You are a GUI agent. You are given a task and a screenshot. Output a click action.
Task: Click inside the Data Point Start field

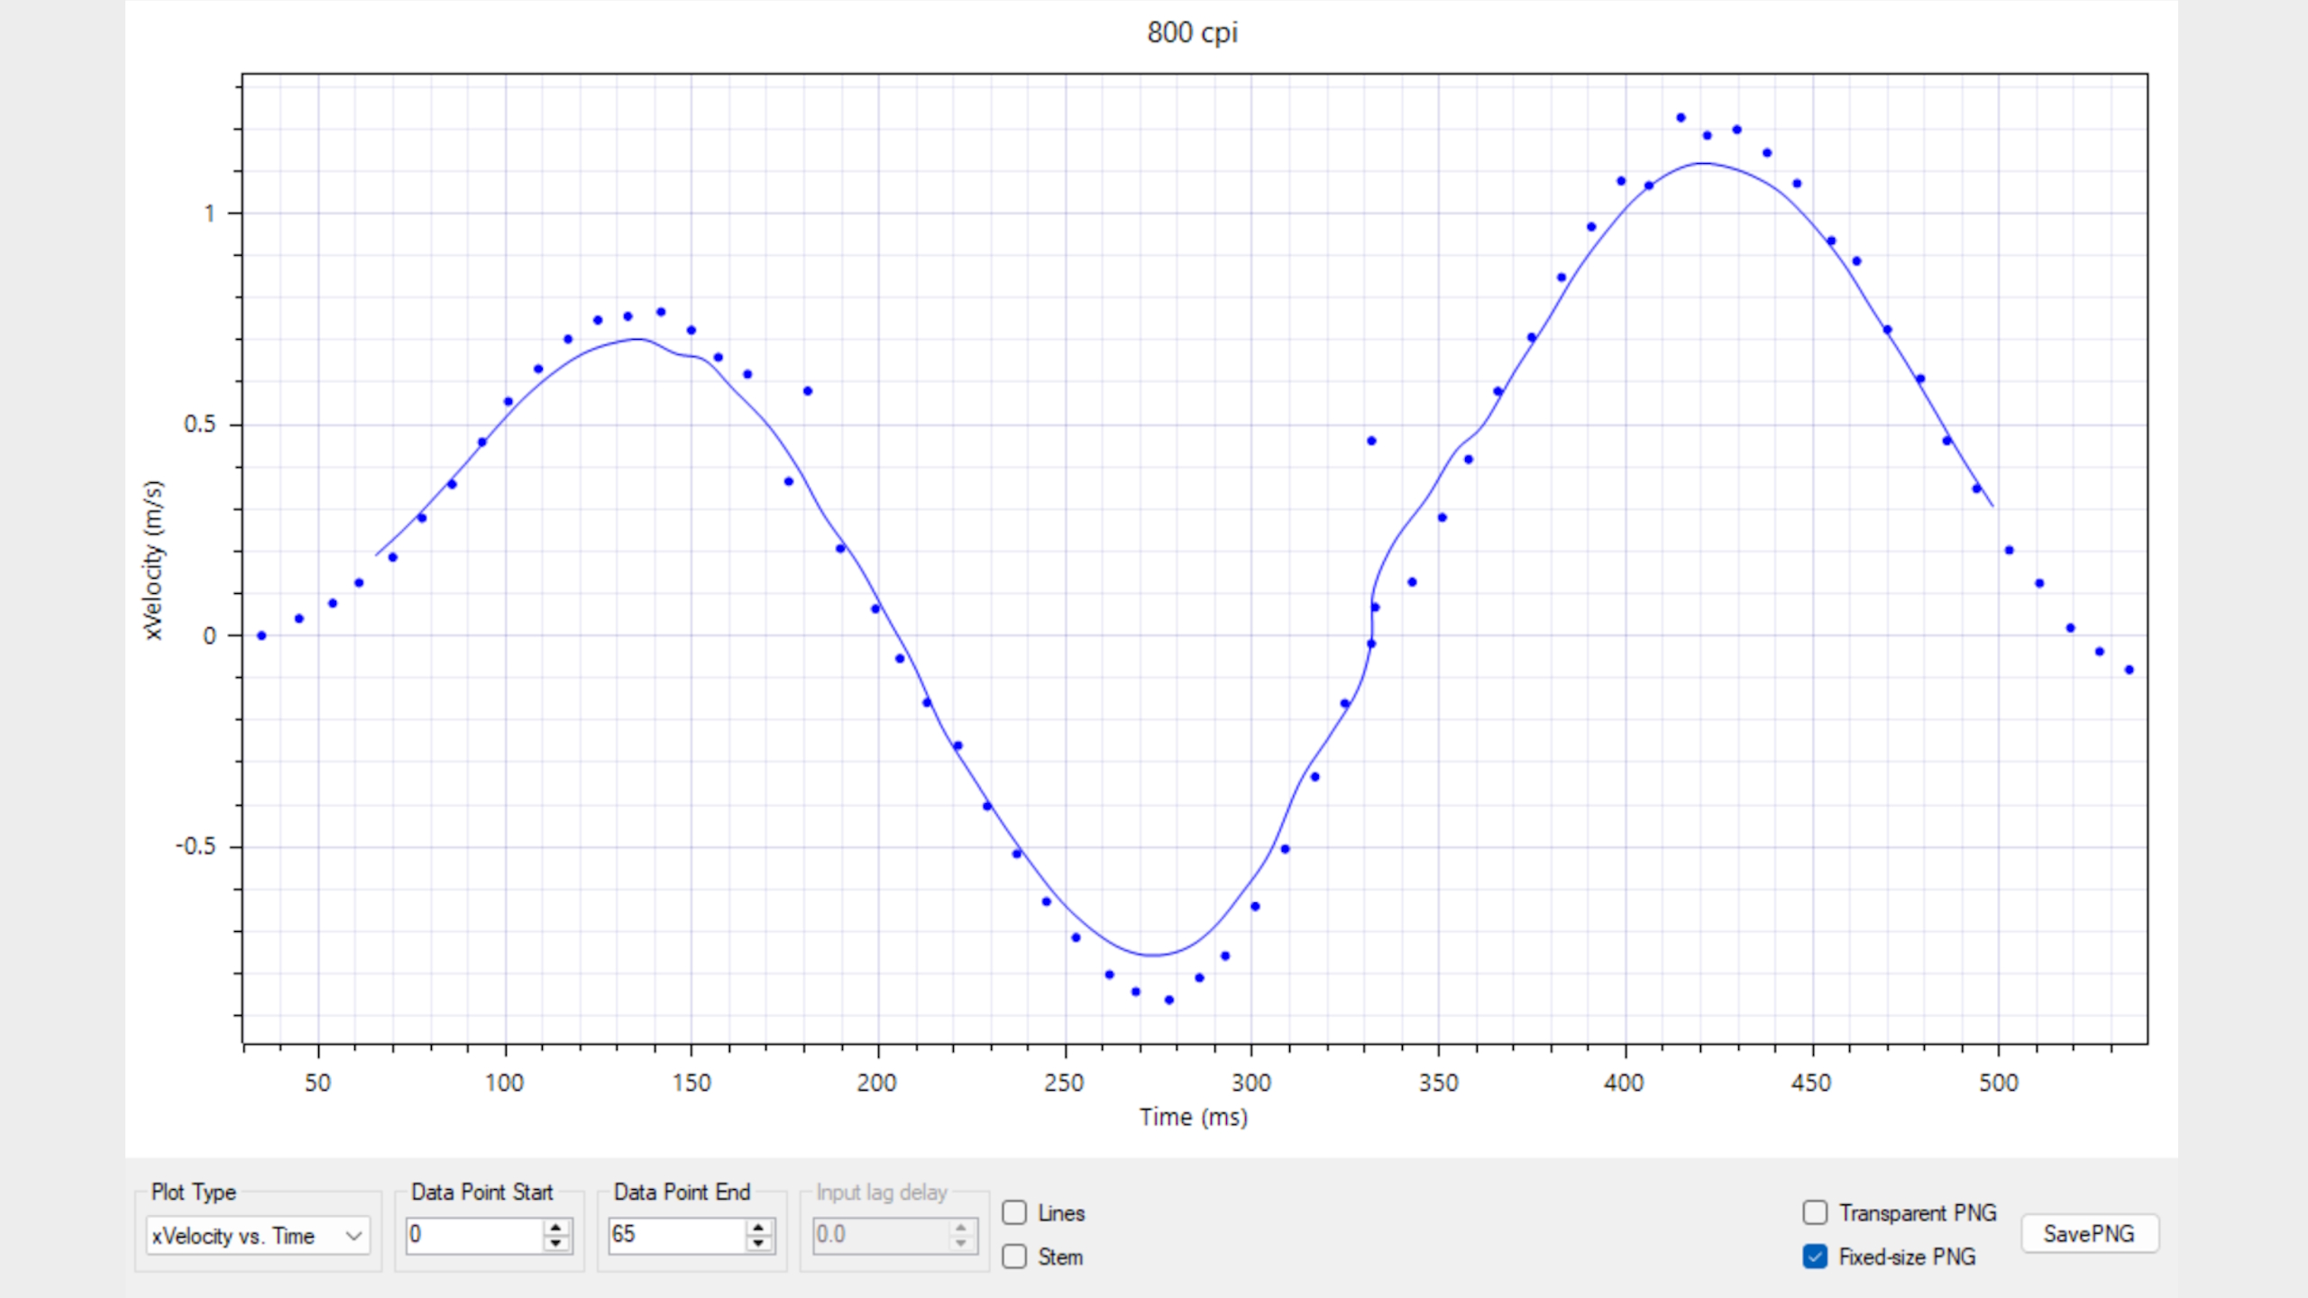click(469, 1235)
